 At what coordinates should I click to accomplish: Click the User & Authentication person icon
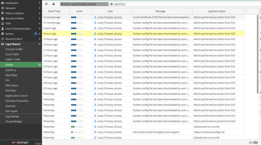pyautogui.click(x=3, y=29)
